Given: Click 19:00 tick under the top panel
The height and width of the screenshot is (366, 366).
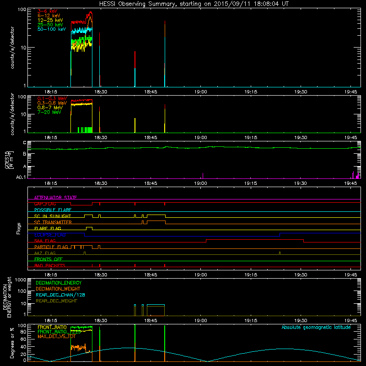Looking at the screenshot, I should point(200,92).
